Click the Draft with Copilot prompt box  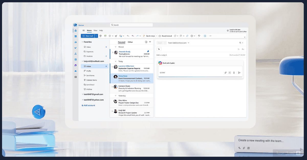point(200,72)
